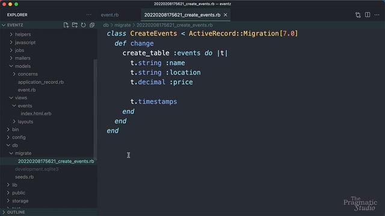
Task: Click the ':name' symbol in code
Action: pyautogui.click(x=175, y=63)
